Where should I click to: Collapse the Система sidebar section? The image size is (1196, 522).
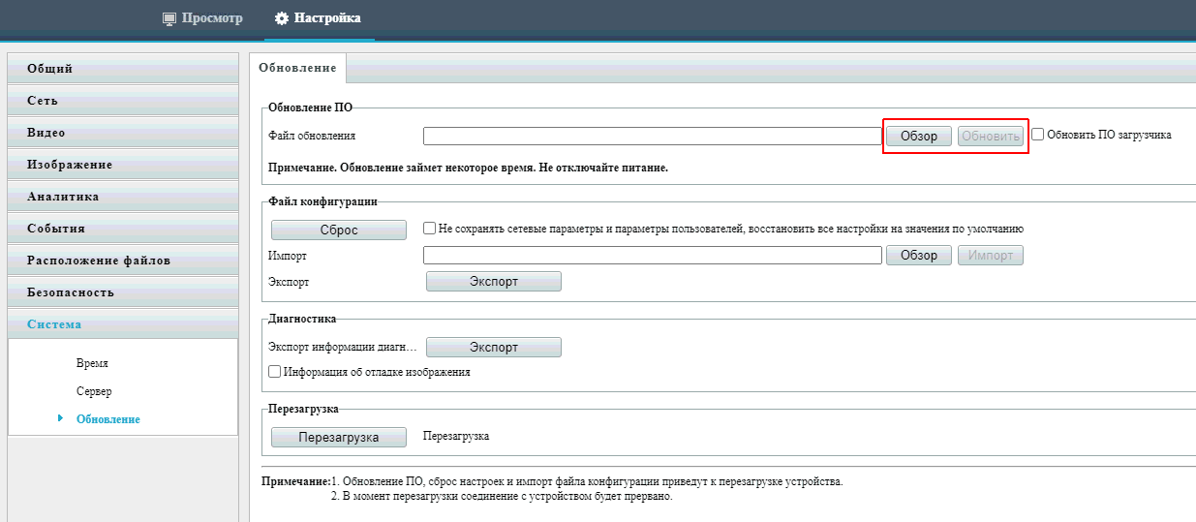123,324
